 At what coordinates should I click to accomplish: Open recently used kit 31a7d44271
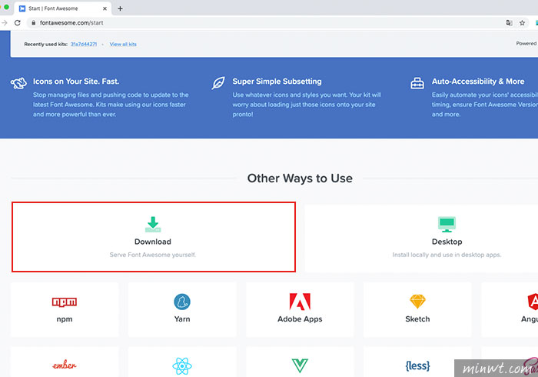pos(84,45)
